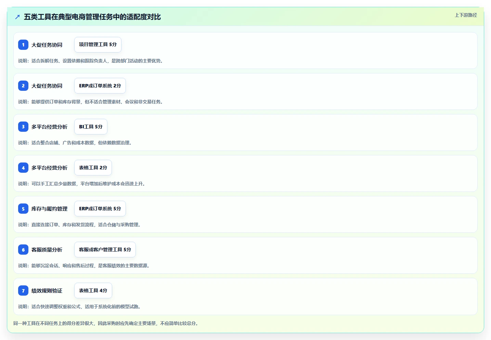491x340 pixels.
Task: Click 大促任务协同 title in row 2
Action: (x=47, y=86)
